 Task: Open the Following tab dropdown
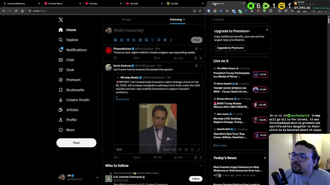pos(177,20)
